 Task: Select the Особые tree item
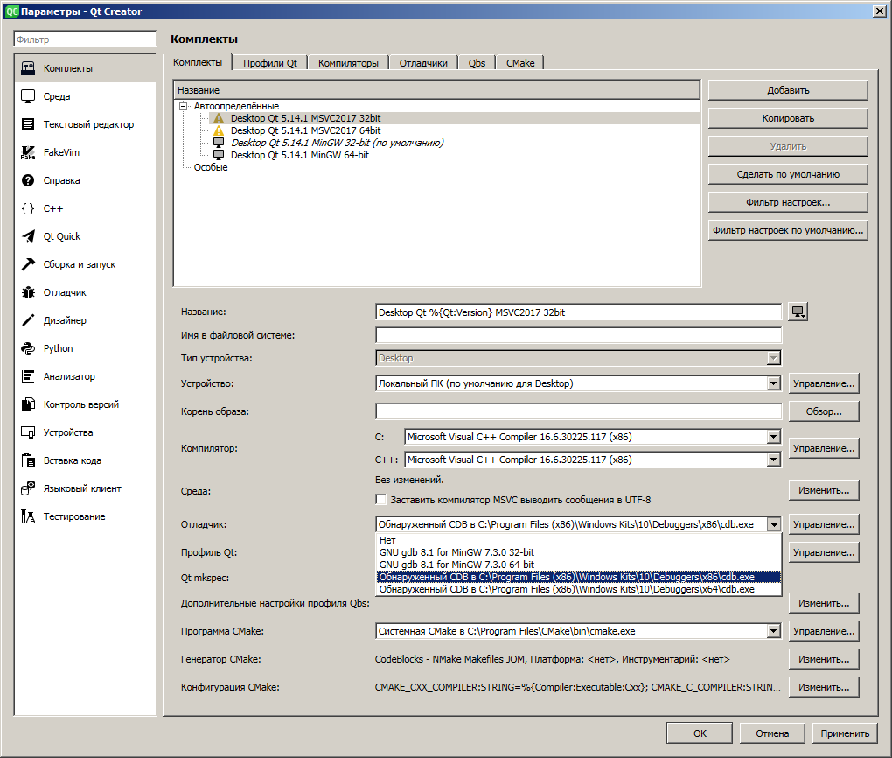point(211,167)
